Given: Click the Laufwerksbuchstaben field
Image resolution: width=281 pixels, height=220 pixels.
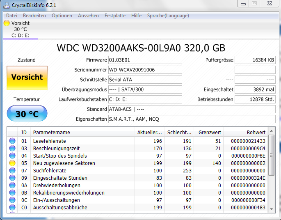Looking at the screenshot, I should (x=145, y=99).
